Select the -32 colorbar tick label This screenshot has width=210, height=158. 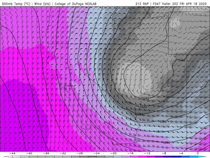63,153
